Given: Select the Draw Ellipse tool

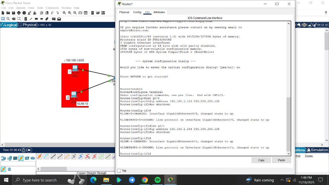Looking at the screenshot, I should (x=42, y=19).
